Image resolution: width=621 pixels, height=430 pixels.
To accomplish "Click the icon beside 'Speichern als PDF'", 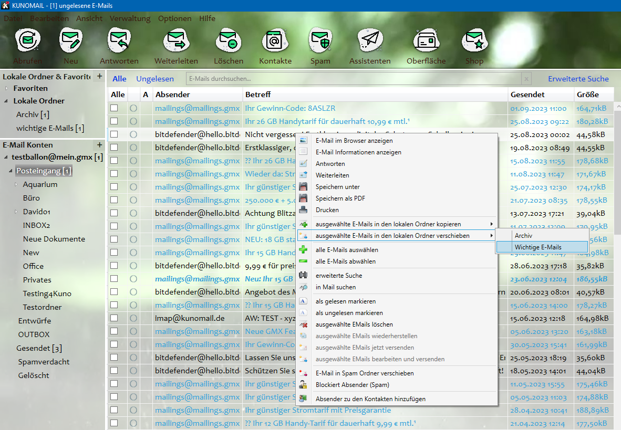I will pos(303,198).
